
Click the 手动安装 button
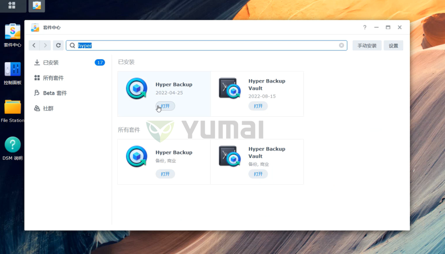pos(367,45)
